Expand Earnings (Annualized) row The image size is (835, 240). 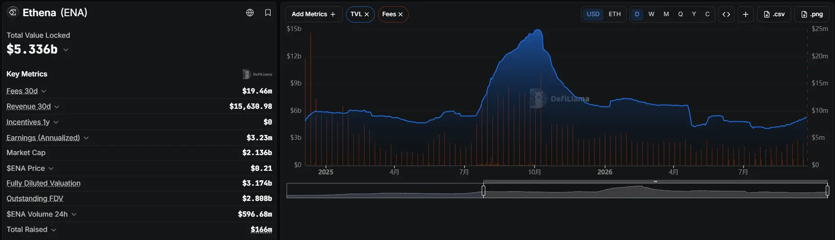(86, 138)
